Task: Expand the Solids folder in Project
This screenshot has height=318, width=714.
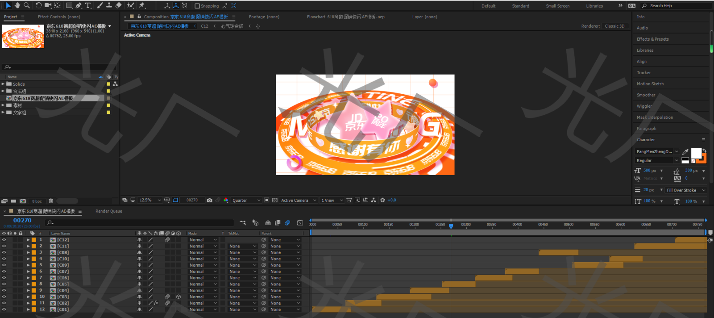Action: click(x=3, y=84)
